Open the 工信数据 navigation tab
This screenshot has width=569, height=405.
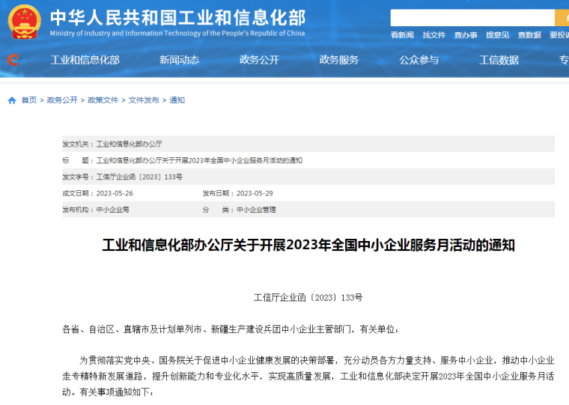click(499, 60)
